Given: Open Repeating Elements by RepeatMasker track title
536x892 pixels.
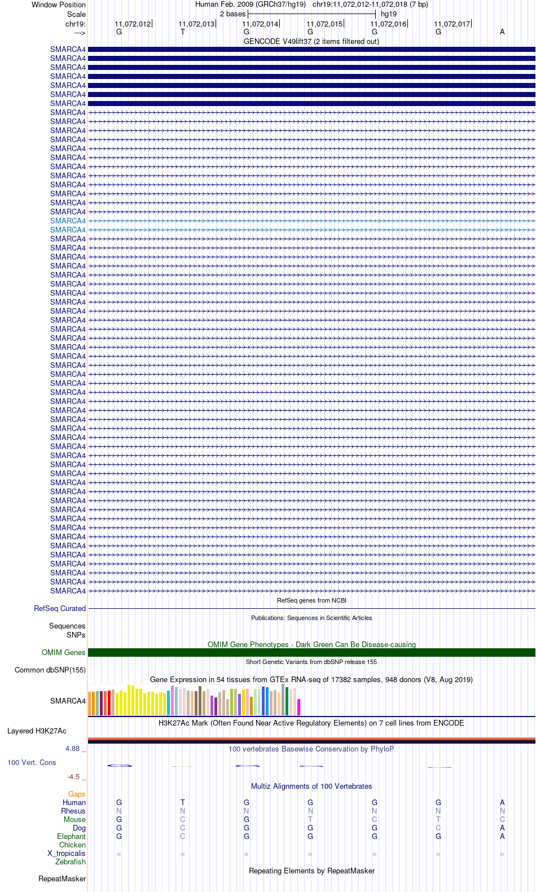Looking at the screenshot, I should [x=311, y=871].
